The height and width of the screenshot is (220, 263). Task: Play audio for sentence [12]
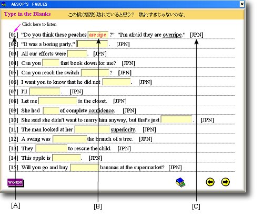[x=14, y=139]
